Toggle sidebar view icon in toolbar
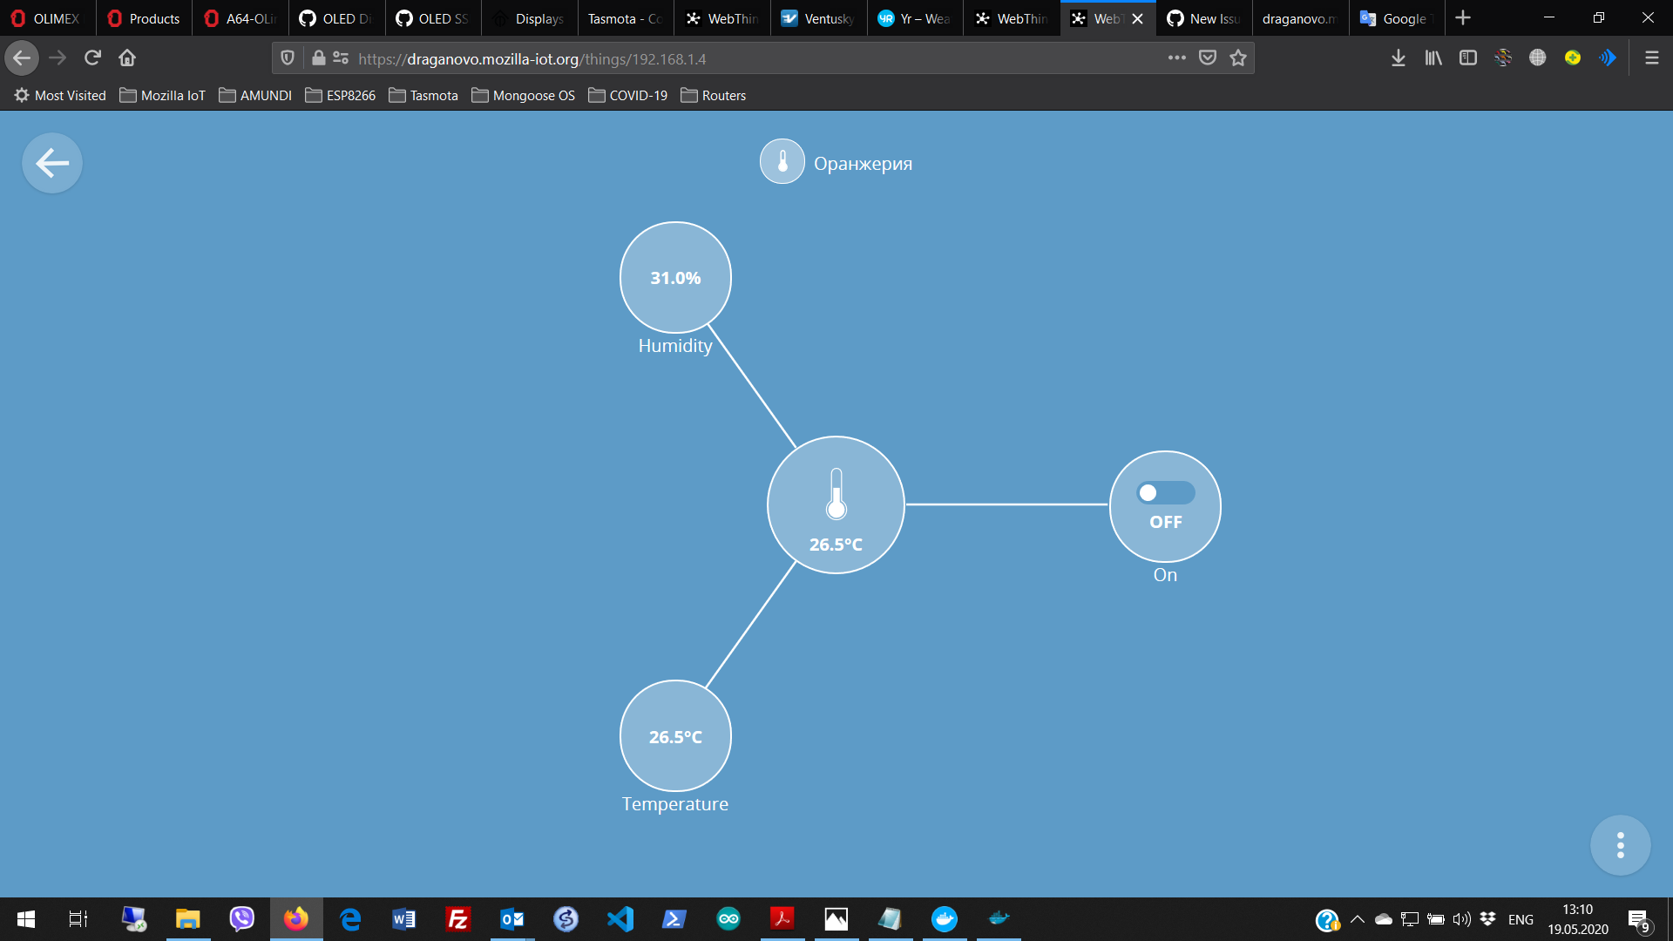The width and height of the screenshot is (1673, 941). click(x=1468, y=58)
